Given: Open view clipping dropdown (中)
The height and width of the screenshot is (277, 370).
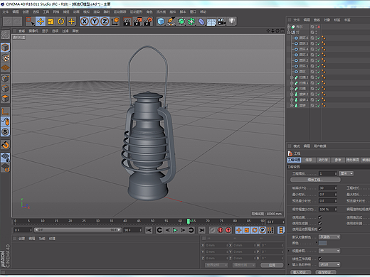Looking at the screenshot, I should click(329, 251).
